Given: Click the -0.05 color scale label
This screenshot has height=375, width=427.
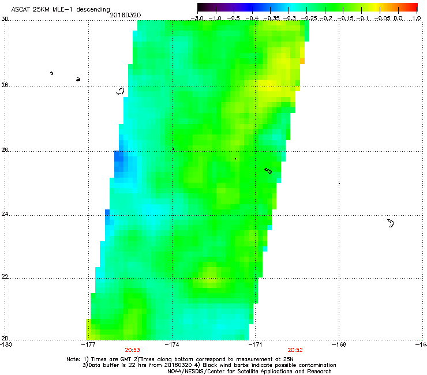Looking at the screenshot, I should tap(383, 18).
